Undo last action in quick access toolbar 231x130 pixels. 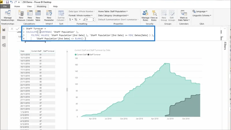pos(11,2)
